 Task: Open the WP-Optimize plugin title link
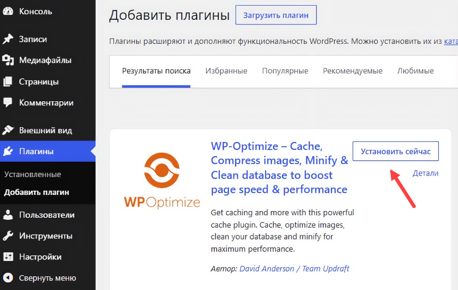279,168
